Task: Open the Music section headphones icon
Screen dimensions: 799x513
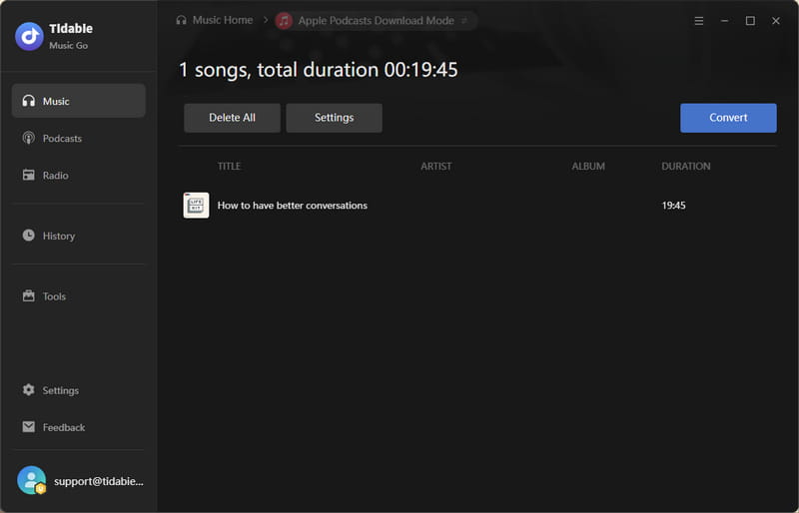Action: point(29,101)
